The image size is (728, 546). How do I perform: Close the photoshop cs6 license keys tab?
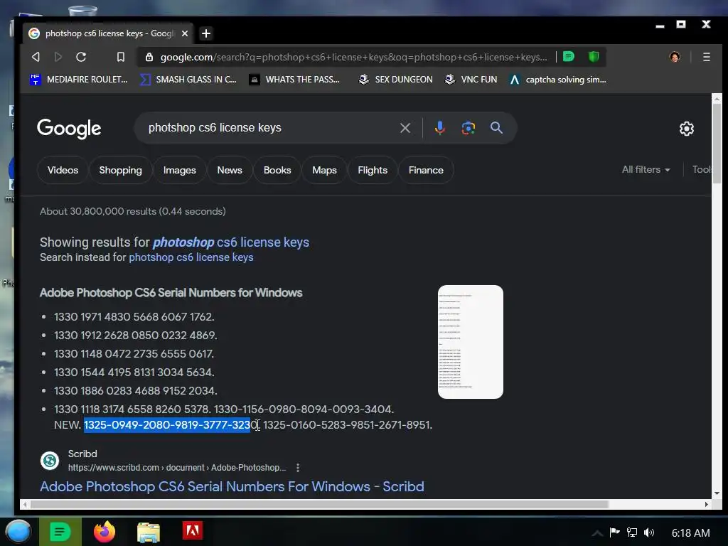pyautogui.click(x=185, y=33)
